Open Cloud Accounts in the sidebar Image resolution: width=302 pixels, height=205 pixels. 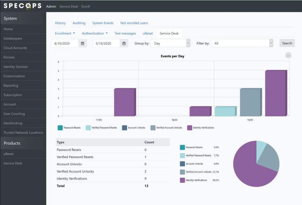[x=23, y=48]
